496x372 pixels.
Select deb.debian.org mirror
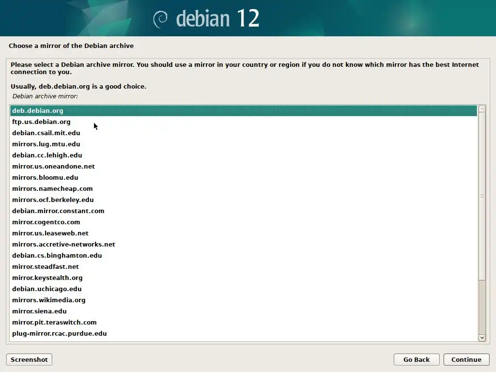(243, 111)
